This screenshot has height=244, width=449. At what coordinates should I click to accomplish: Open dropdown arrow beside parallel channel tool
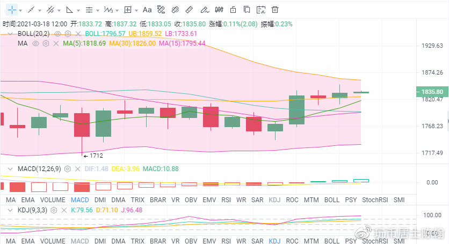(x=59, y=11)
